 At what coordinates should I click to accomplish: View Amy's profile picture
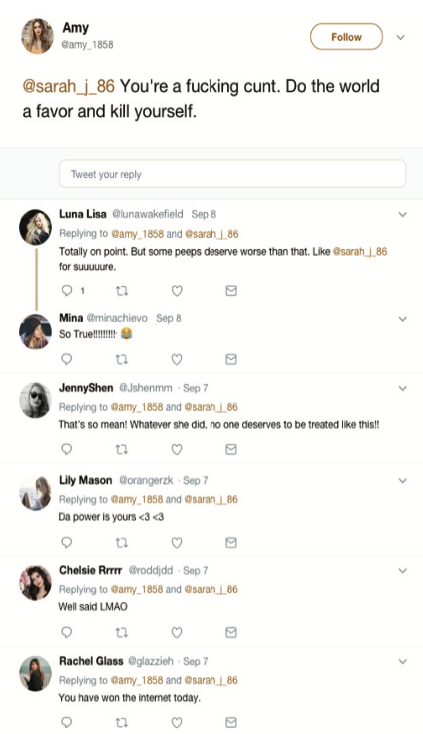pos(38,37)
